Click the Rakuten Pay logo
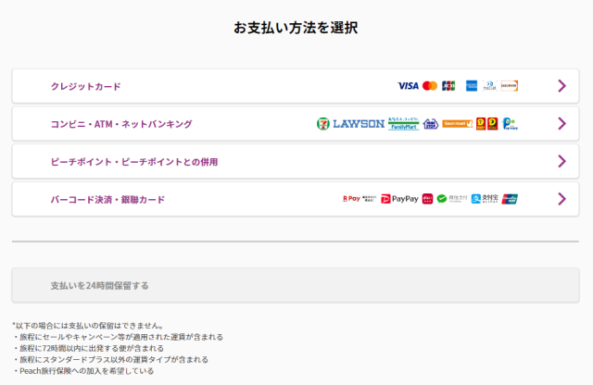The image size is (593, 385). (352, 199)
